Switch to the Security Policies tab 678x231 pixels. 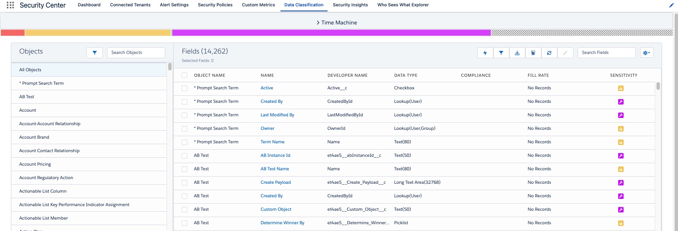[x=215, y=5]
